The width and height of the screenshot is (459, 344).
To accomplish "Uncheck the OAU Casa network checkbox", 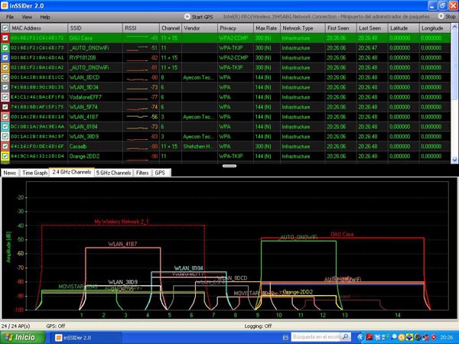I will click(x=5, y=38).
